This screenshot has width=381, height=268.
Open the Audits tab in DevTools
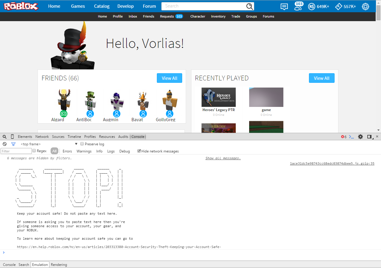tap(123, 137)
